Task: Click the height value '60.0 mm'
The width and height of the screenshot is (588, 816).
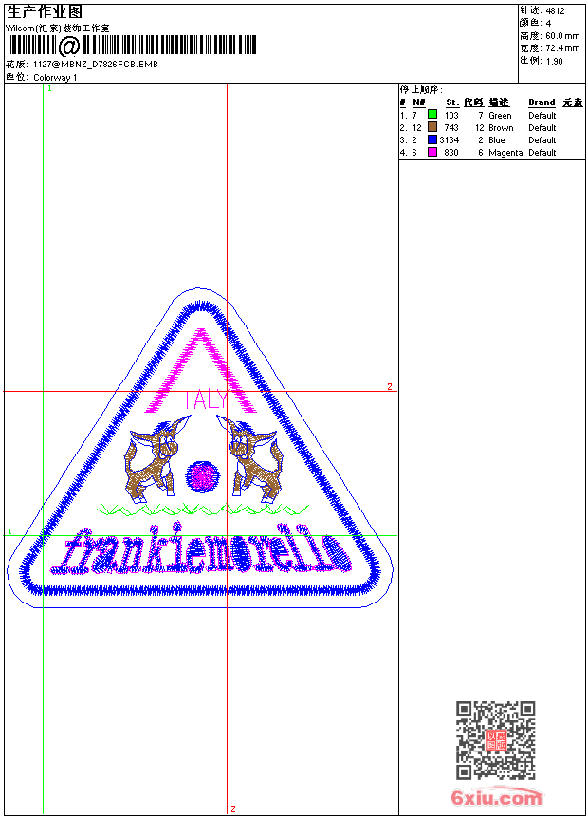Action: (x=562, y=36)
